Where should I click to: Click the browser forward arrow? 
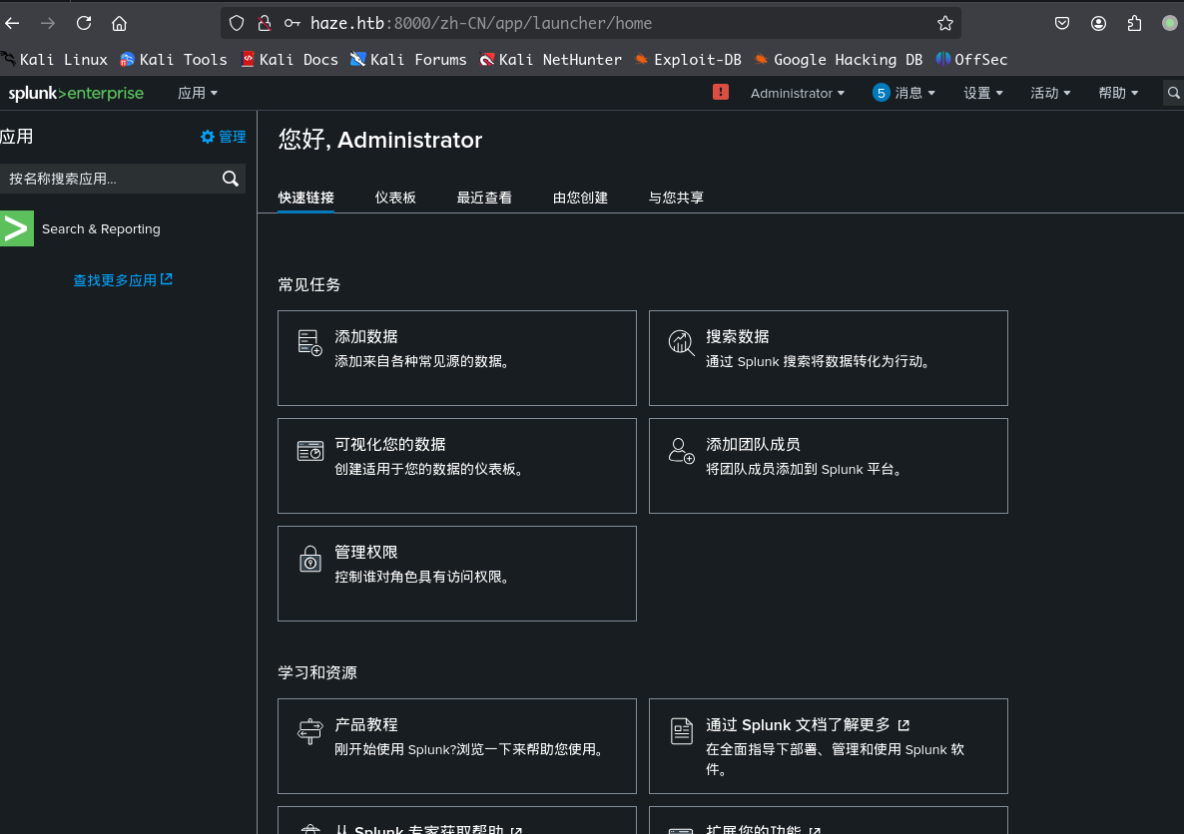coord(48,23)
